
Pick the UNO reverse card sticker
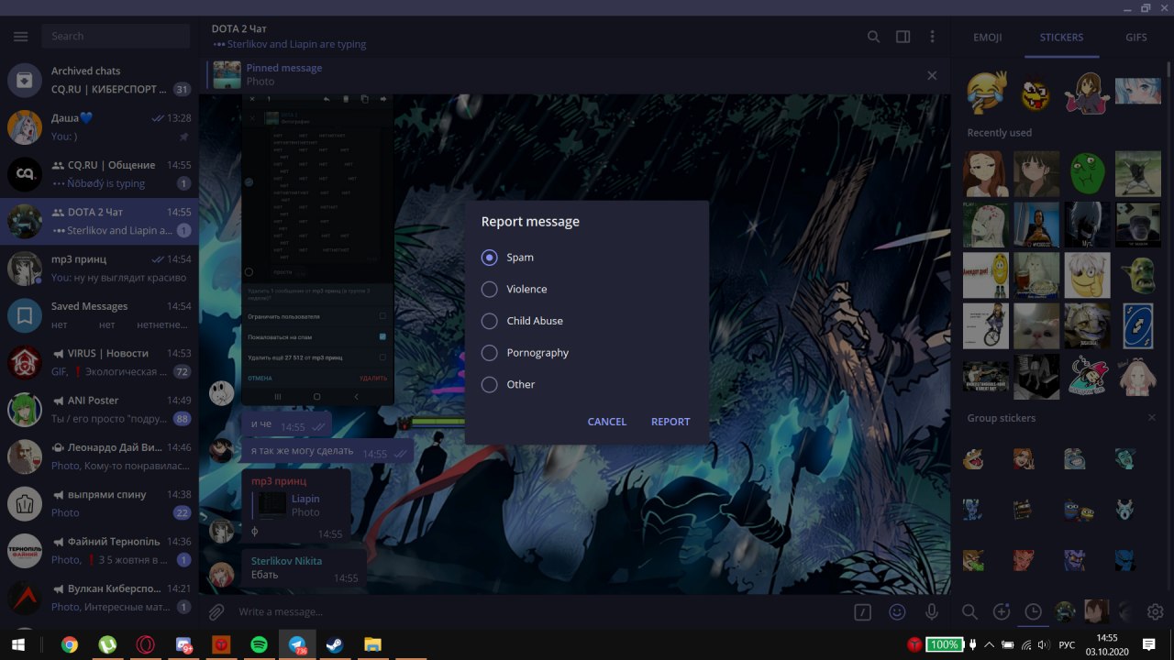(1138, 325)
